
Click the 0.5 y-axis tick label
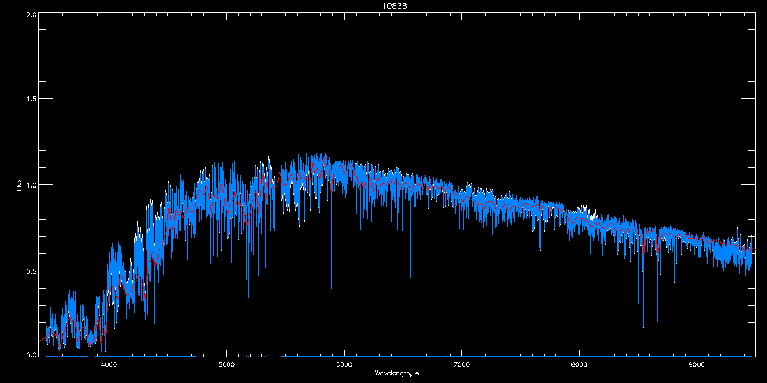[x=31, y=271]
